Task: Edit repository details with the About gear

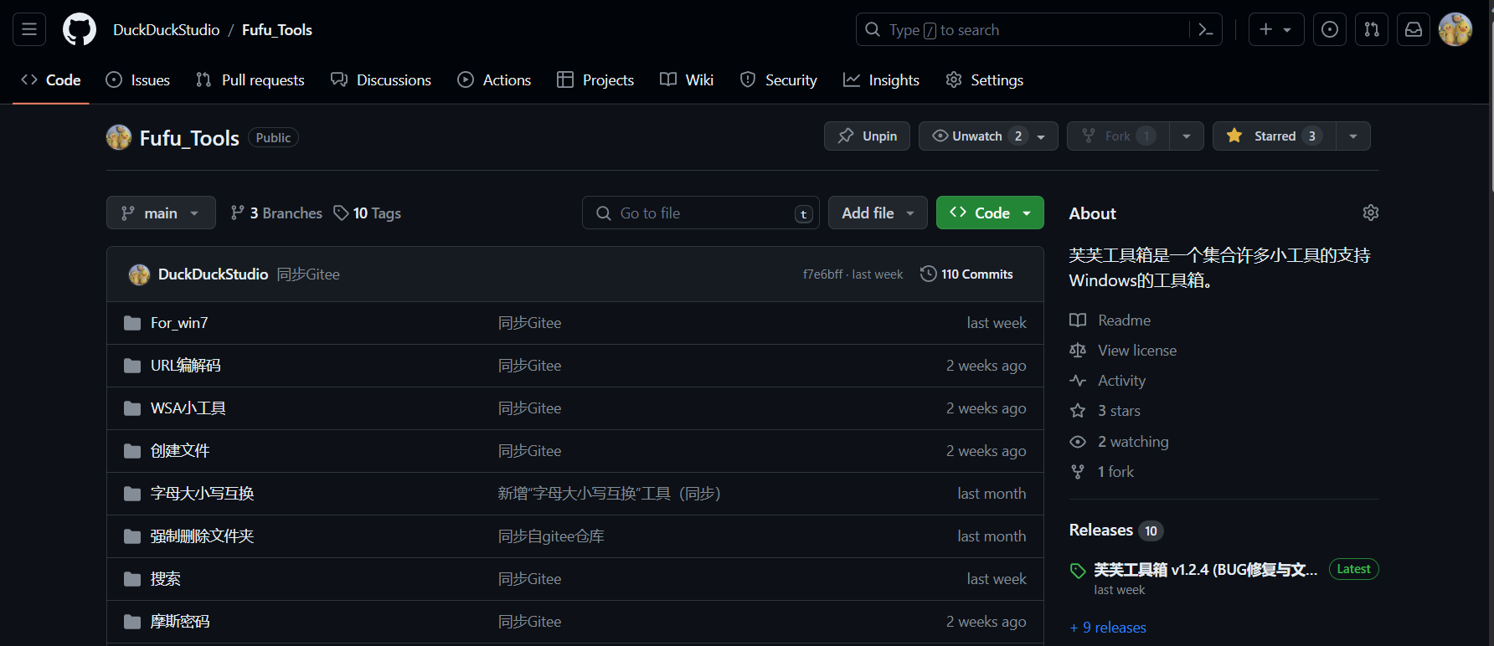Action: point(1371,213)
